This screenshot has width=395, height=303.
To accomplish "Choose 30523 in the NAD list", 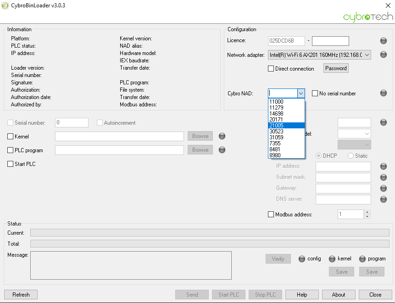I will point(286,132).
